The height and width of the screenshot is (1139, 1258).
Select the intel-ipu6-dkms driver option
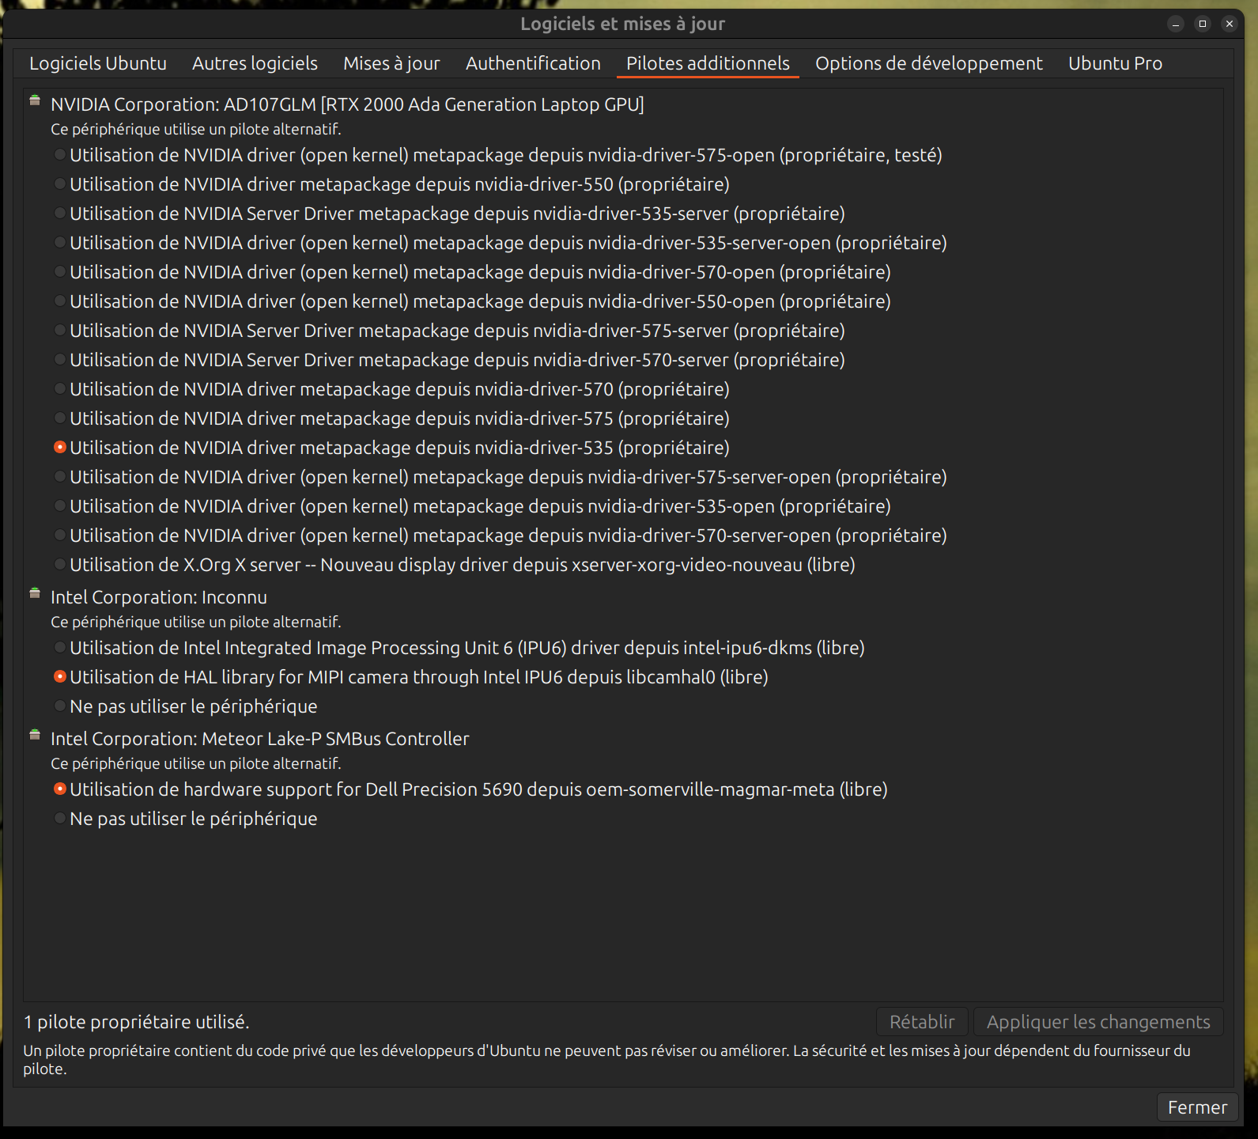point(60,648)
